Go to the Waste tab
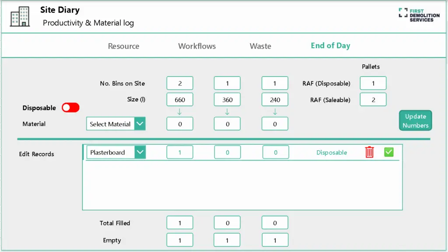 pos(260,46)
